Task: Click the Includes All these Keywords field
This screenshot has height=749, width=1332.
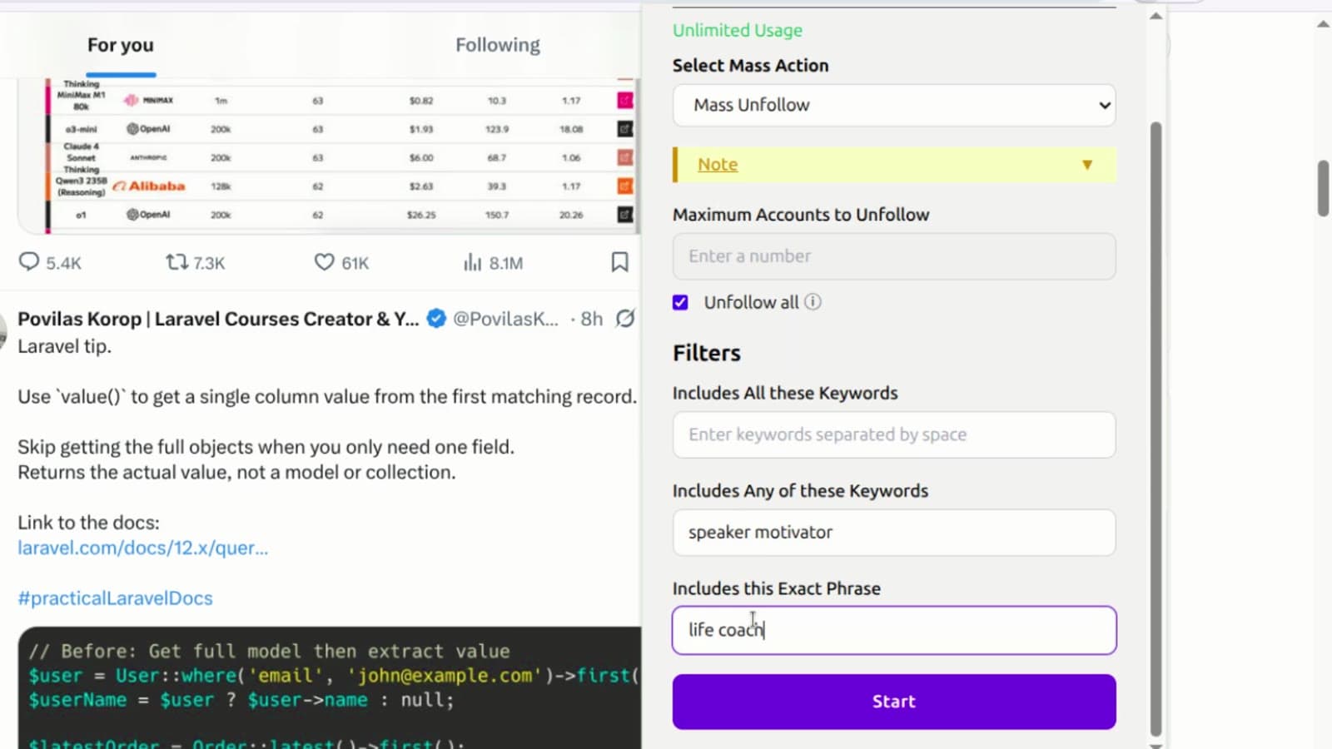Action: (894, 434)
